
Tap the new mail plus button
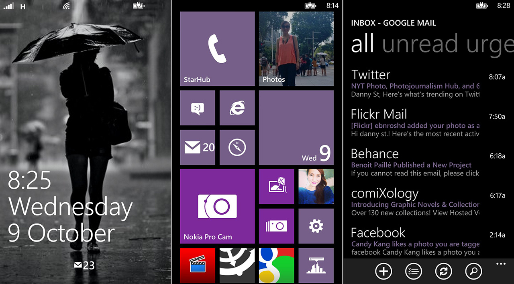[x=383, y=271]
